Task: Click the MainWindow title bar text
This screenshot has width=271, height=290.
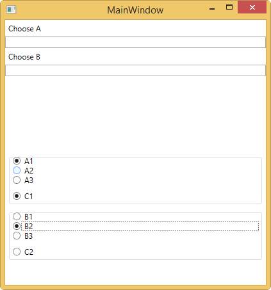Action: (135, 10)
